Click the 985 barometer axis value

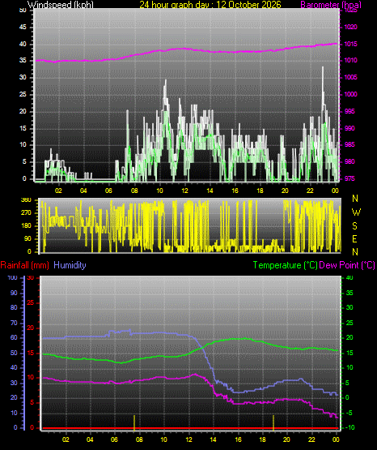(349, 144)
